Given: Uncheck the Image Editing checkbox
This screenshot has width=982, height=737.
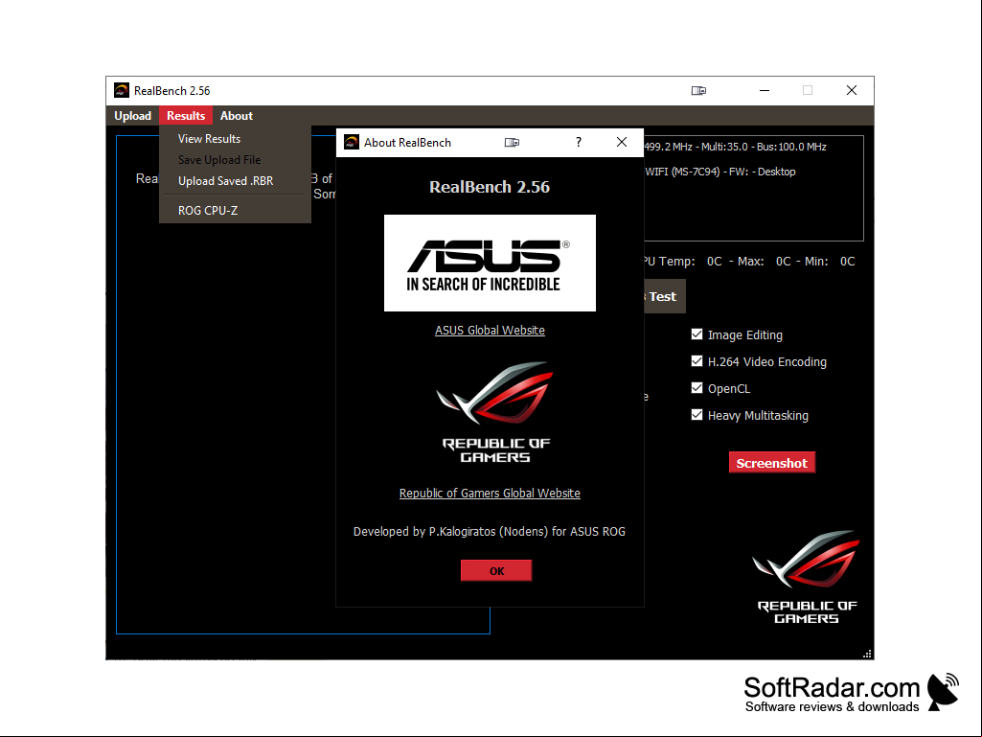Looking at the screenshot, I should (x=697, y=334).
